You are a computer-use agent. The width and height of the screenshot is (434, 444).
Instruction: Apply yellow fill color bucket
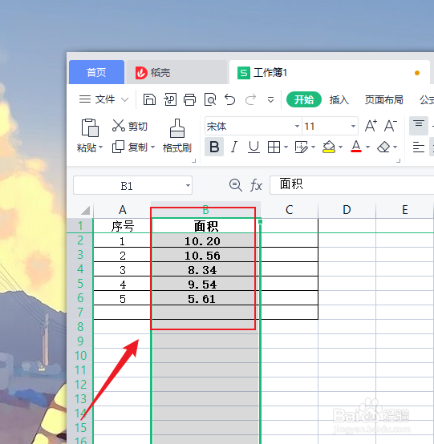pyautogui.click(x=329, y=147)
